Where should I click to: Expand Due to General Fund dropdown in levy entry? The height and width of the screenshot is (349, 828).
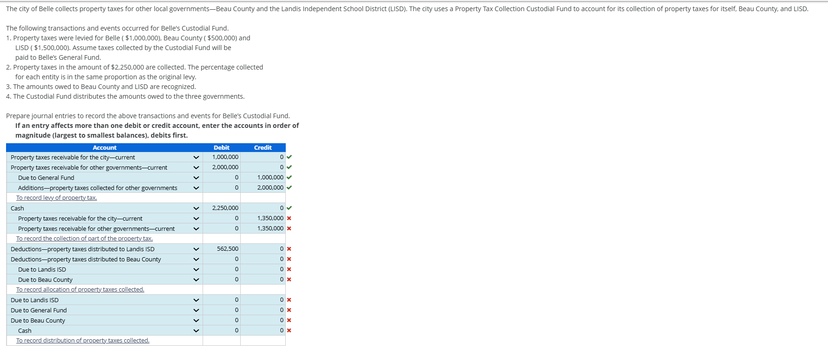[196, 178]
